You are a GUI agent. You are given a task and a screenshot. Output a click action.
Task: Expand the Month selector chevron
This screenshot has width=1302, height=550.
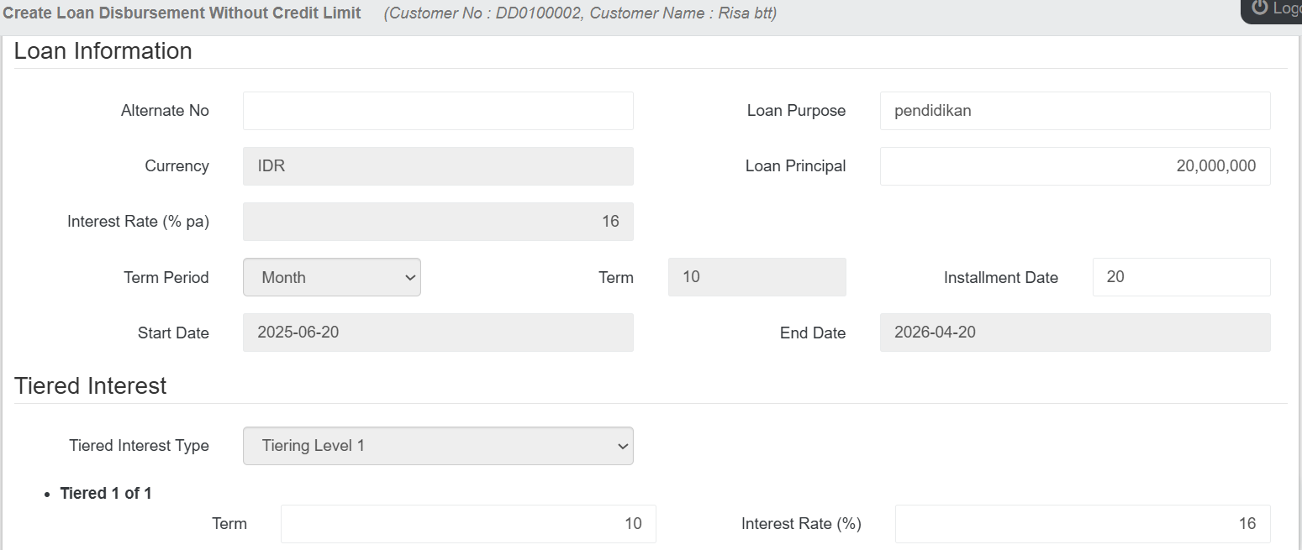[409, 277]
